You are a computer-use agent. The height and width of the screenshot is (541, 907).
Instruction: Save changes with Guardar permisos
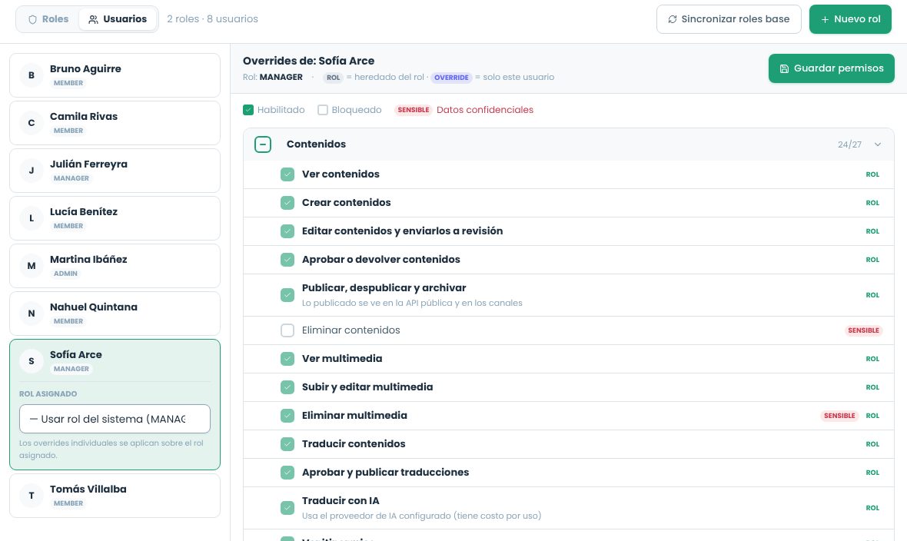coord(831,68)
